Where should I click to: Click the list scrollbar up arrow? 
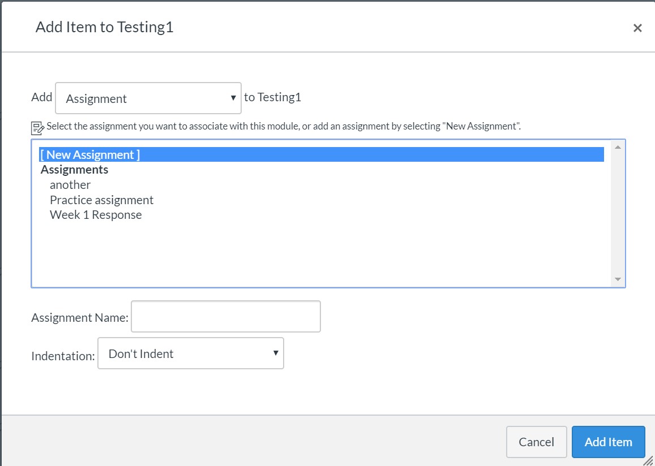(x=618, y=147)
